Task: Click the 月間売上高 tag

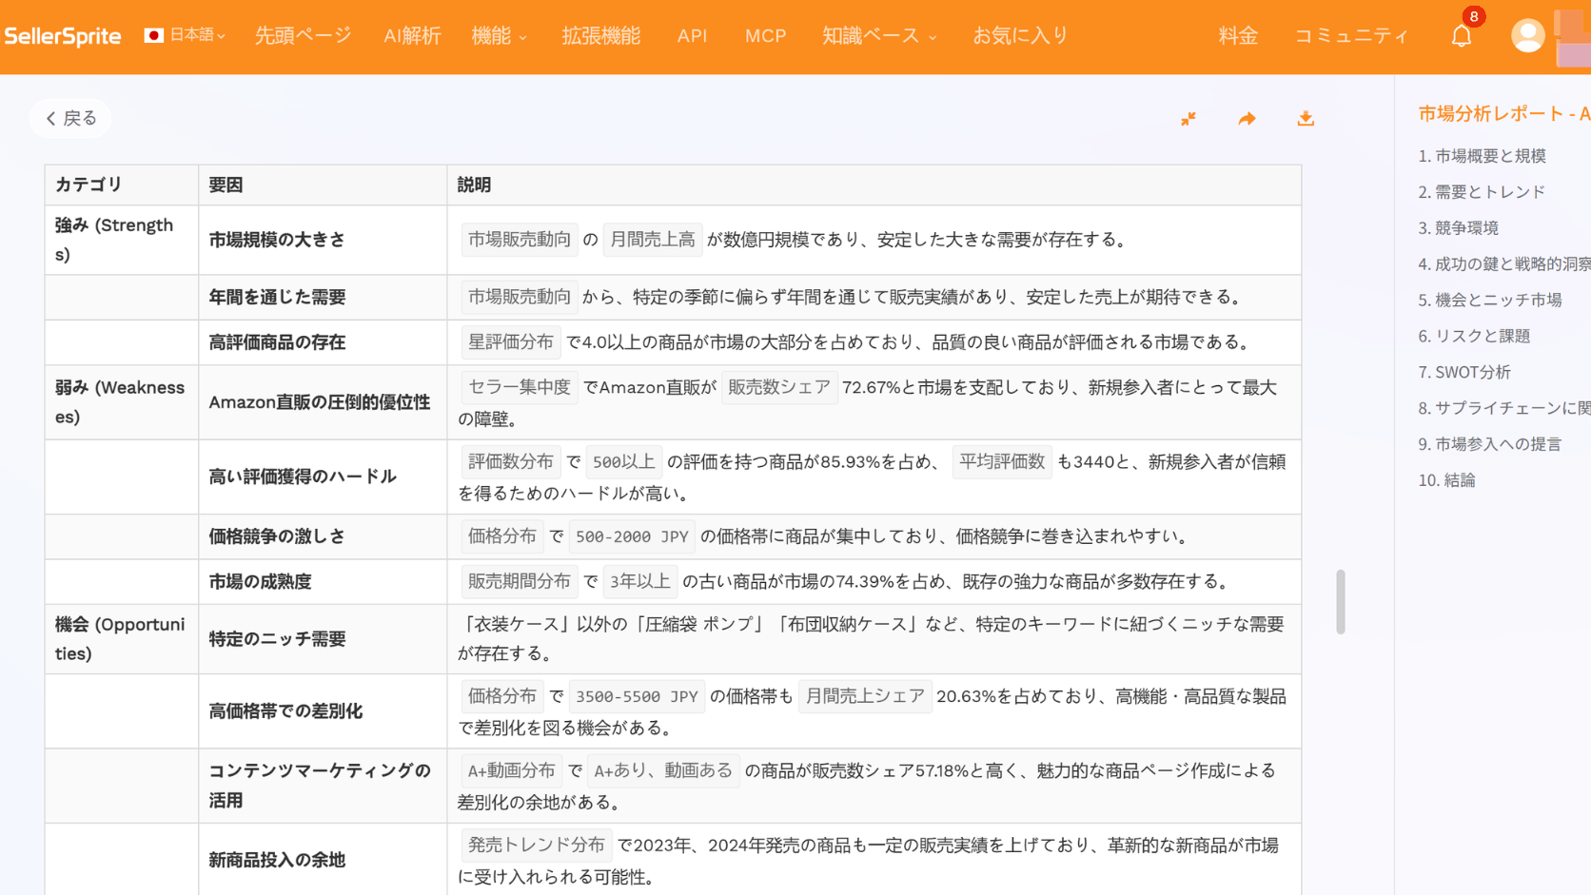Action: (653, 240)
